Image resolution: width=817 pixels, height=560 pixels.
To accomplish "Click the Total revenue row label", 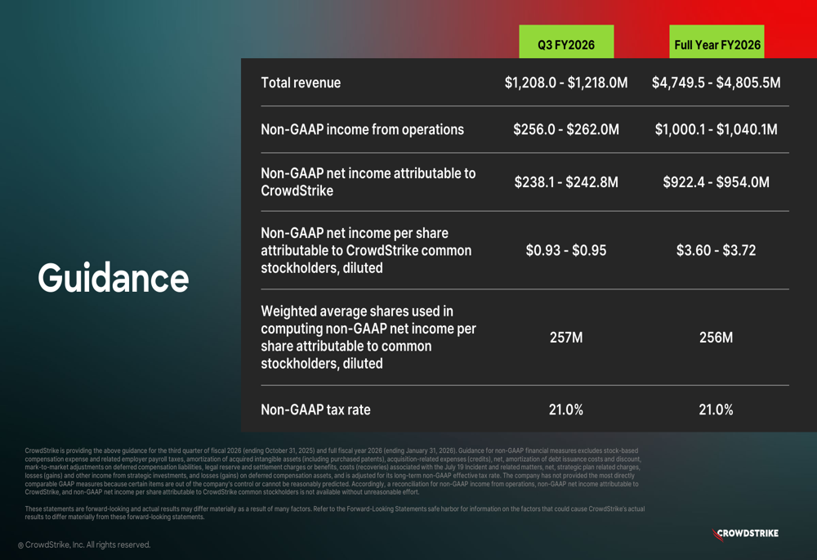I will (301, 83).
